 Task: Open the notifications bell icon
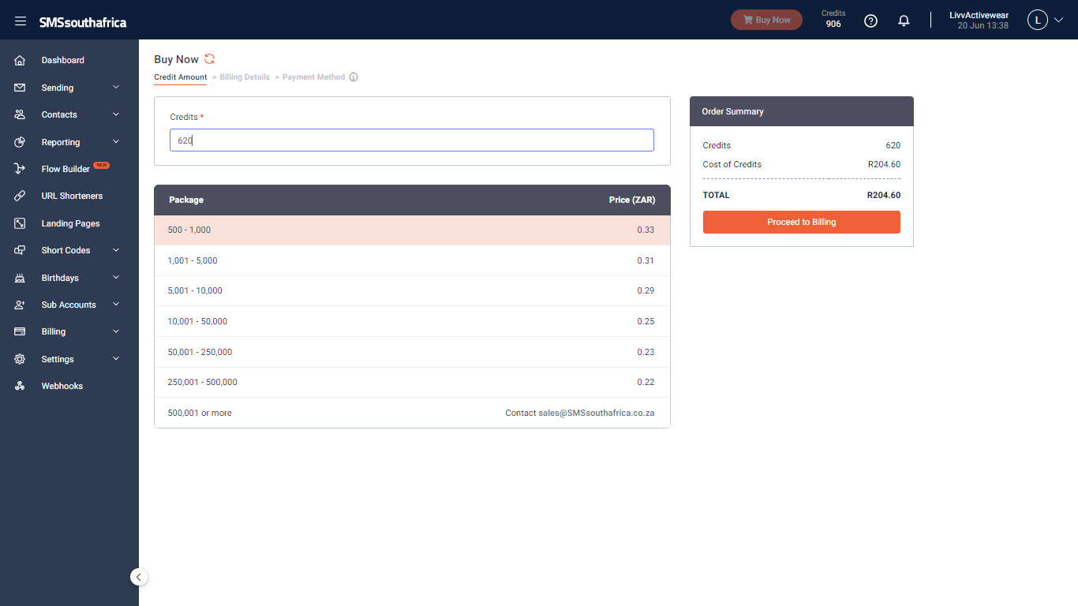904,21
